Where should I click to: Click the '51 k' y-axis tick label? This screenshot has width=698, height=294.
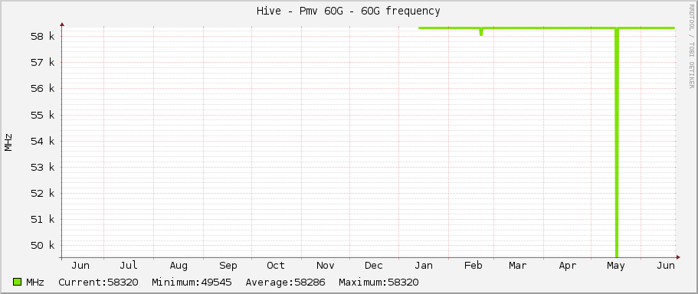[x=43, y=219]
